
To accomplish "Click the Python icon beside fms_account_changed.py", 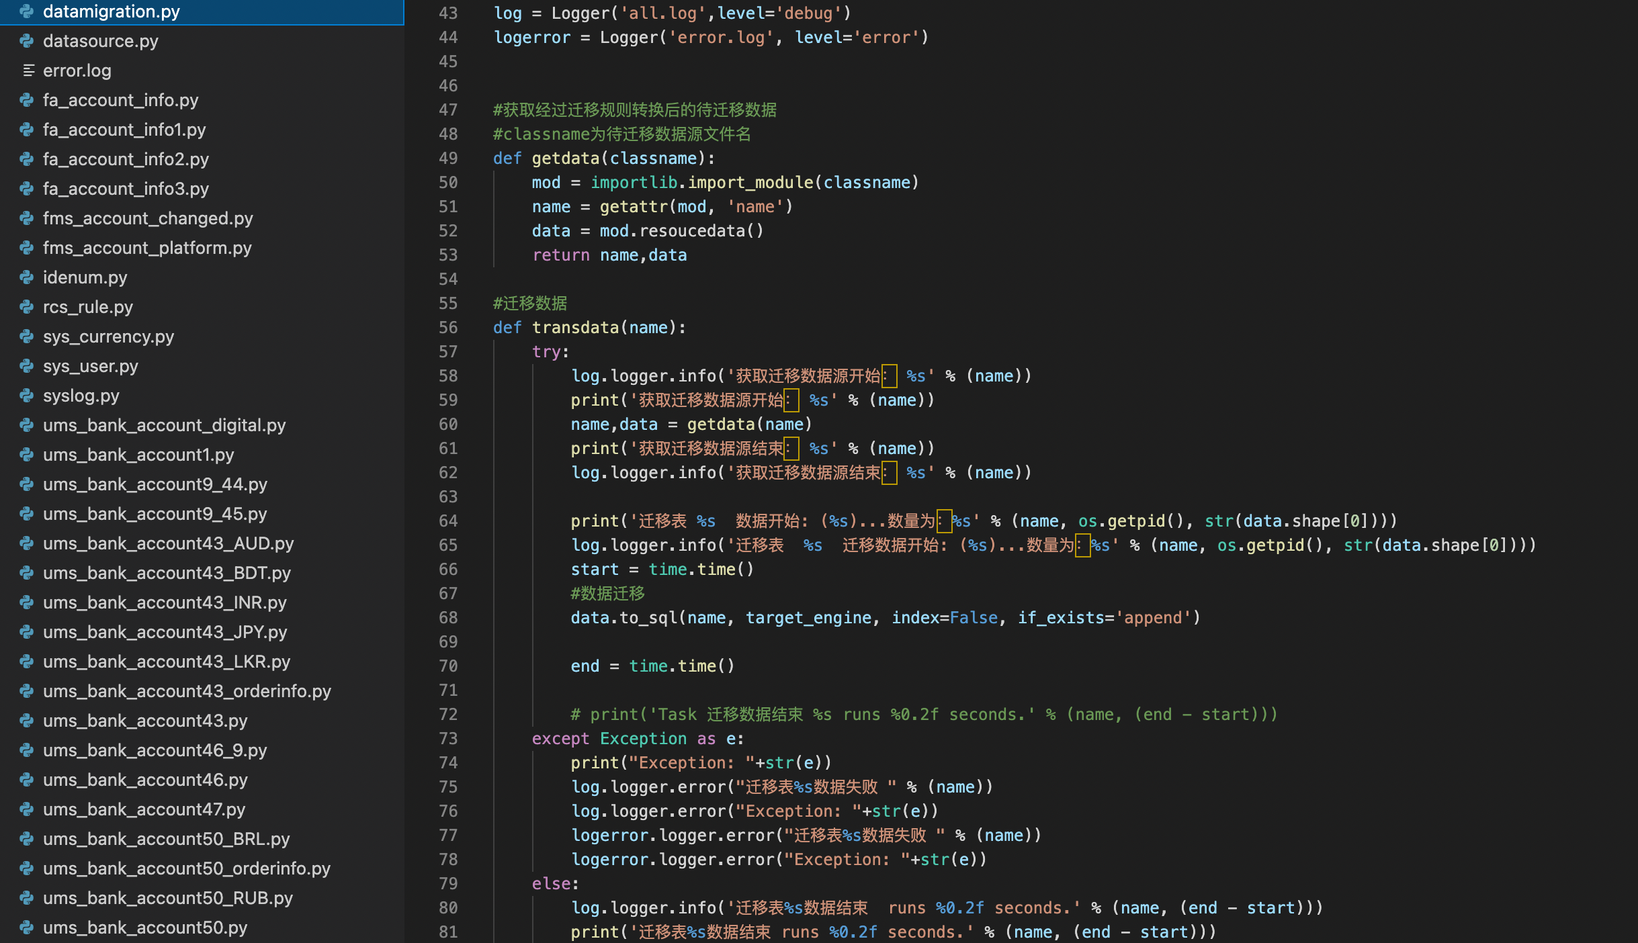I will tap(27, 218).
